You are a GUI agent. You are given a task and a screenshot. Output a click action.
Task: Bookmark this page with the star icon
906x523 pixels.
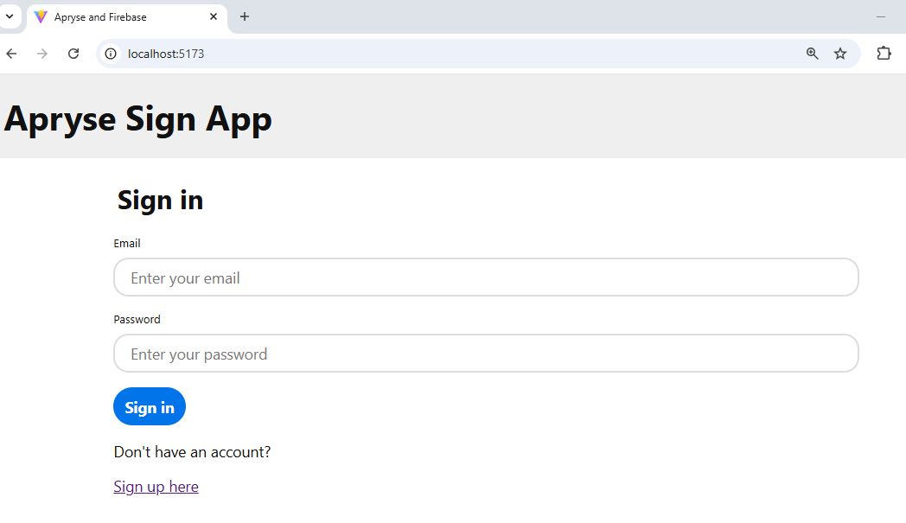(x=840, y=54)
